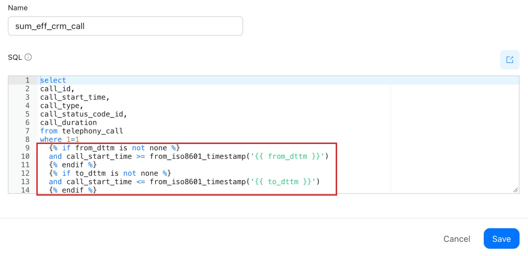
Task: Click the 'where 1=1' line
Action: tap(60, 139)
